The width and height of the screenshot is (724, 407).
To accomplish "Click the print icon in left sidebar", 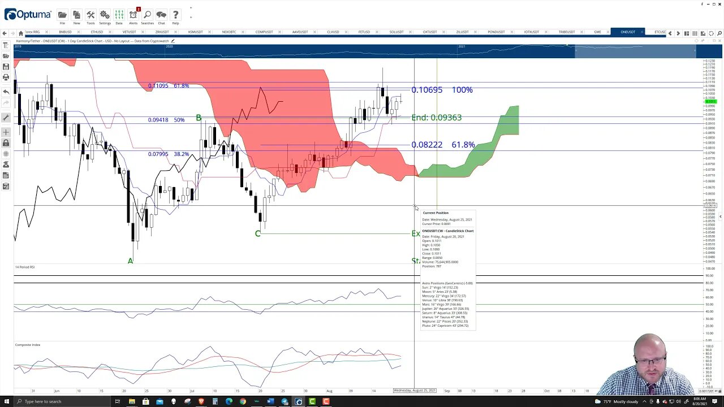I will pyautogui.click(x=6, y=77).
